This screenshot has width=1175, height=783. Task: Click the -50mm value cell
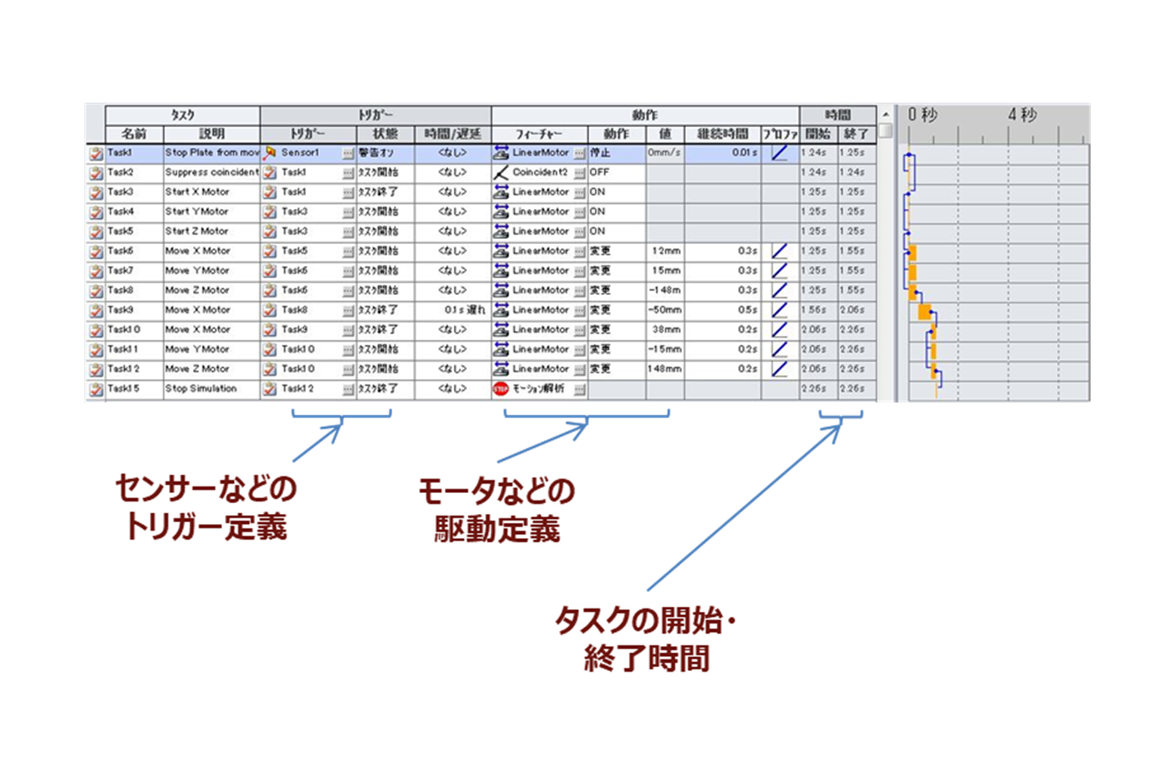(x=664, y=310)
